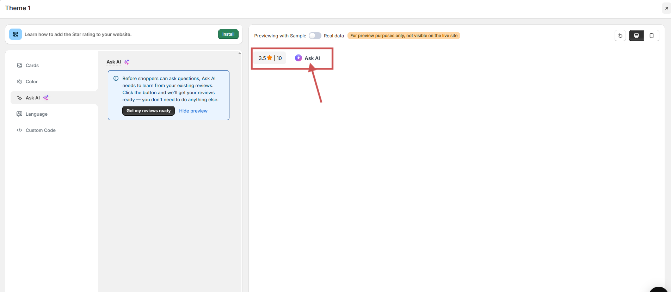
Task: Click 'Learn how to add the Star rating' text
Action: pyautogui.click(x=78, y=34)
